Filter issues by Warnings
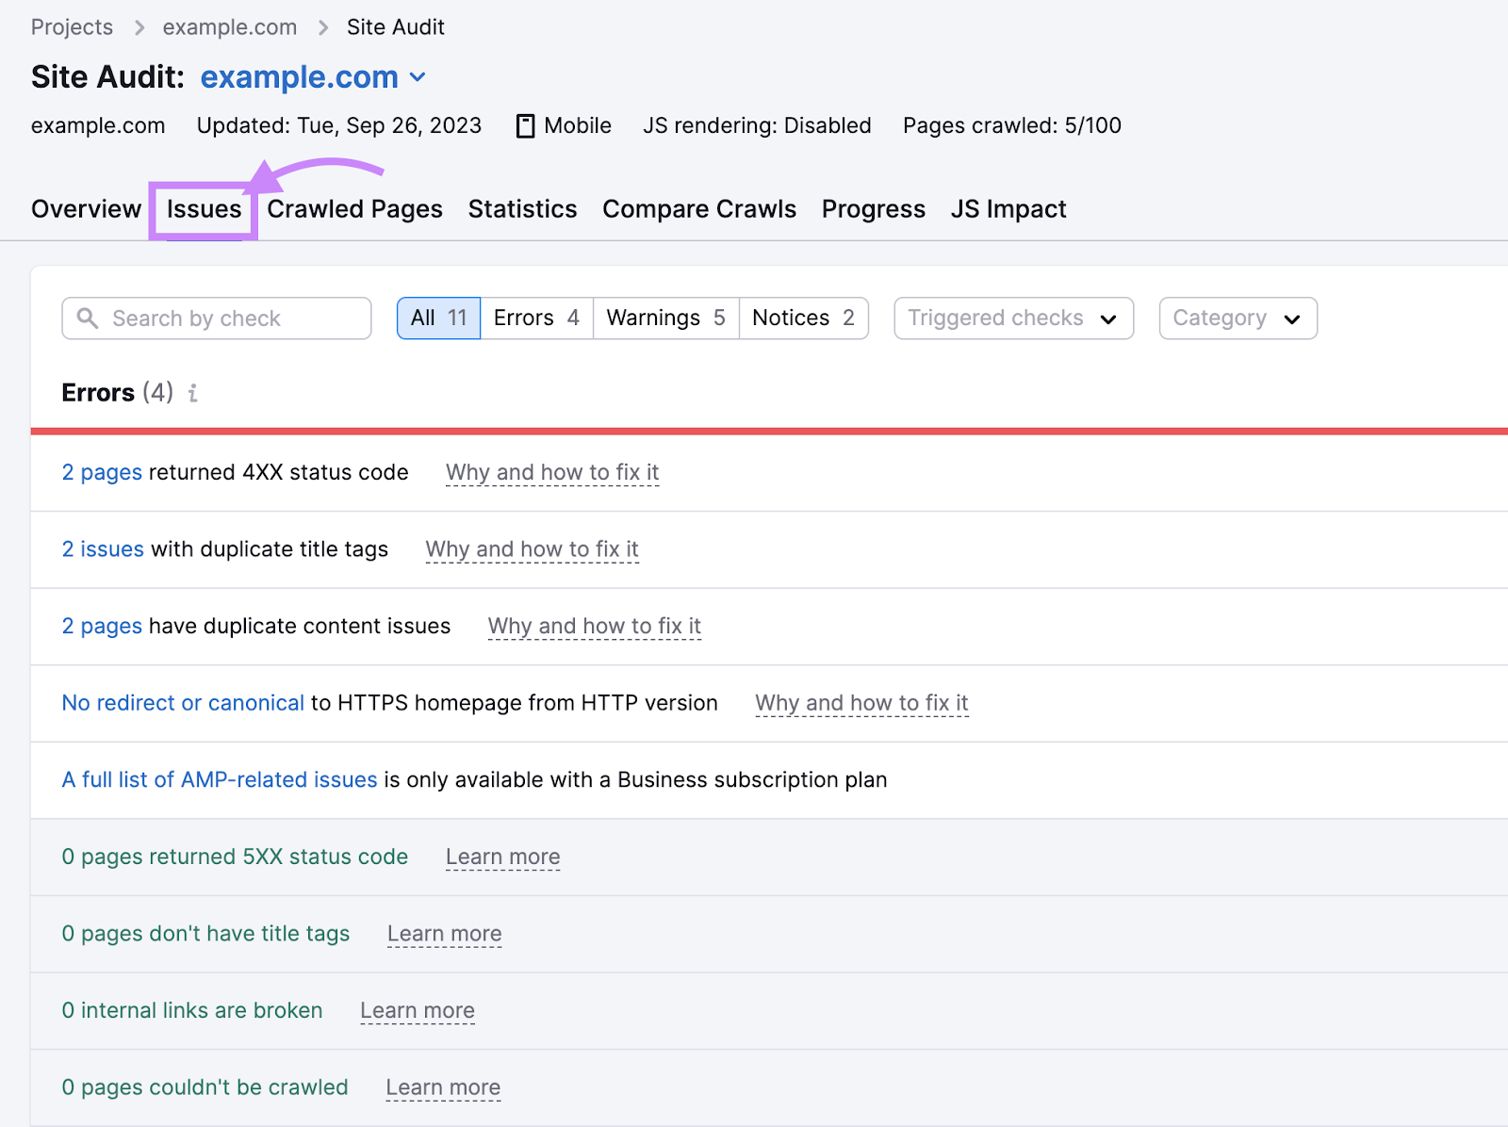Image resolution: width=1508 pixels, height=1127 pixels. tap(664, 318)
